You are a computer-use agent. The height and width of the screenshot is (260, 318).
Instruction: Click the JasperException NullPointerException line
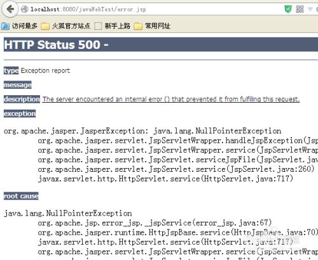[x=142, y=131]
